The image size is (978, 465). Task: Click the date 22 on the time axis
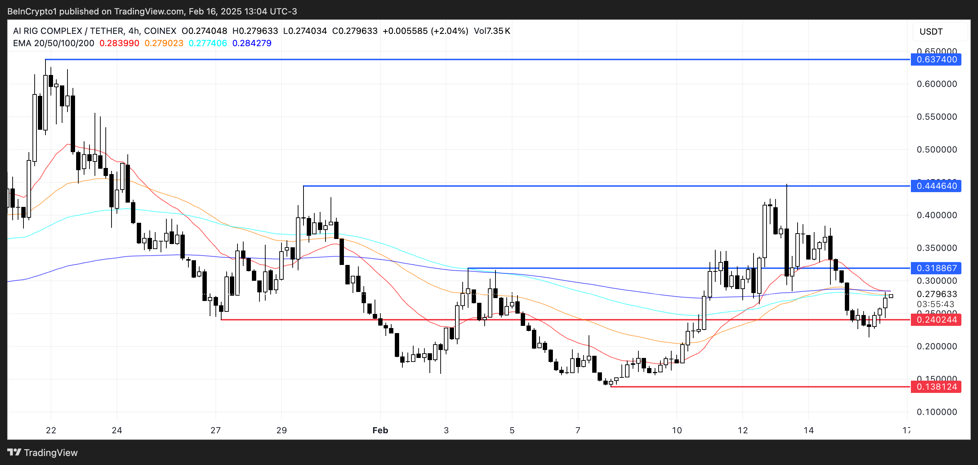[x=51, y=430]
